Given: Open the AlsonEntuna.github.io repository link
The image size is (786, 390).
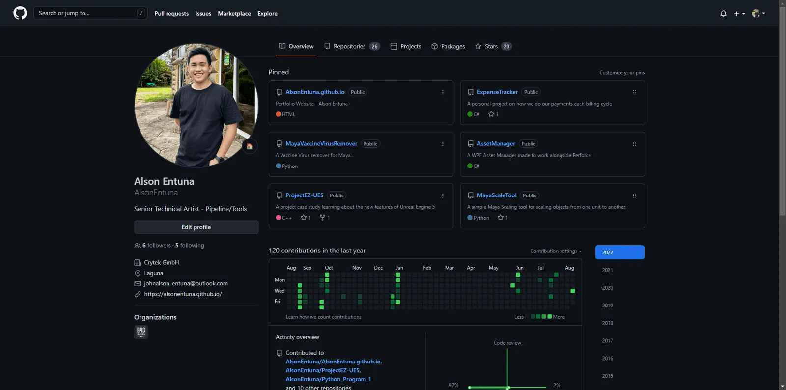Looking at the screenshot, I should point(315,92).
